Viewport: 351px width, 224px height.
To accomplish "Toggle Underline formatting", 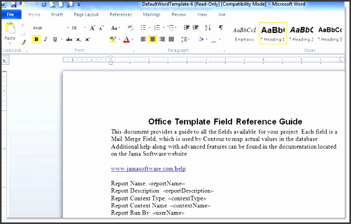I will tap(55, 40).
